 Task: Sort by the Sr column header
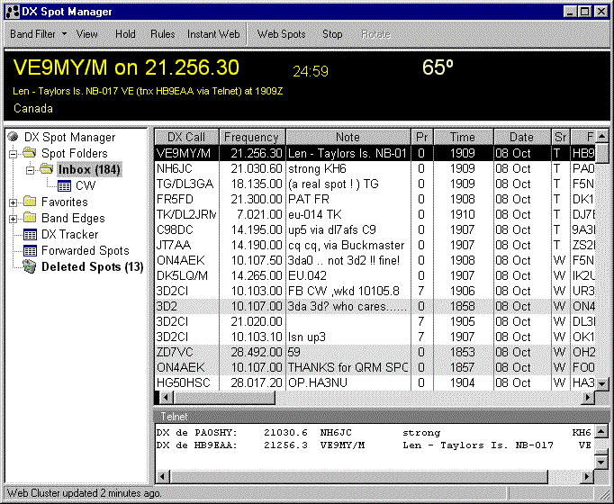(560, 137)
